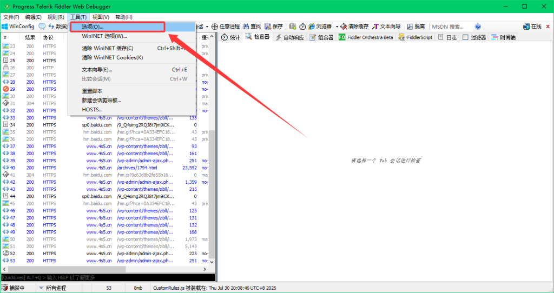Switch to the Inspectors (检查器) tab
Screen dimensions: 554x293
258,37
